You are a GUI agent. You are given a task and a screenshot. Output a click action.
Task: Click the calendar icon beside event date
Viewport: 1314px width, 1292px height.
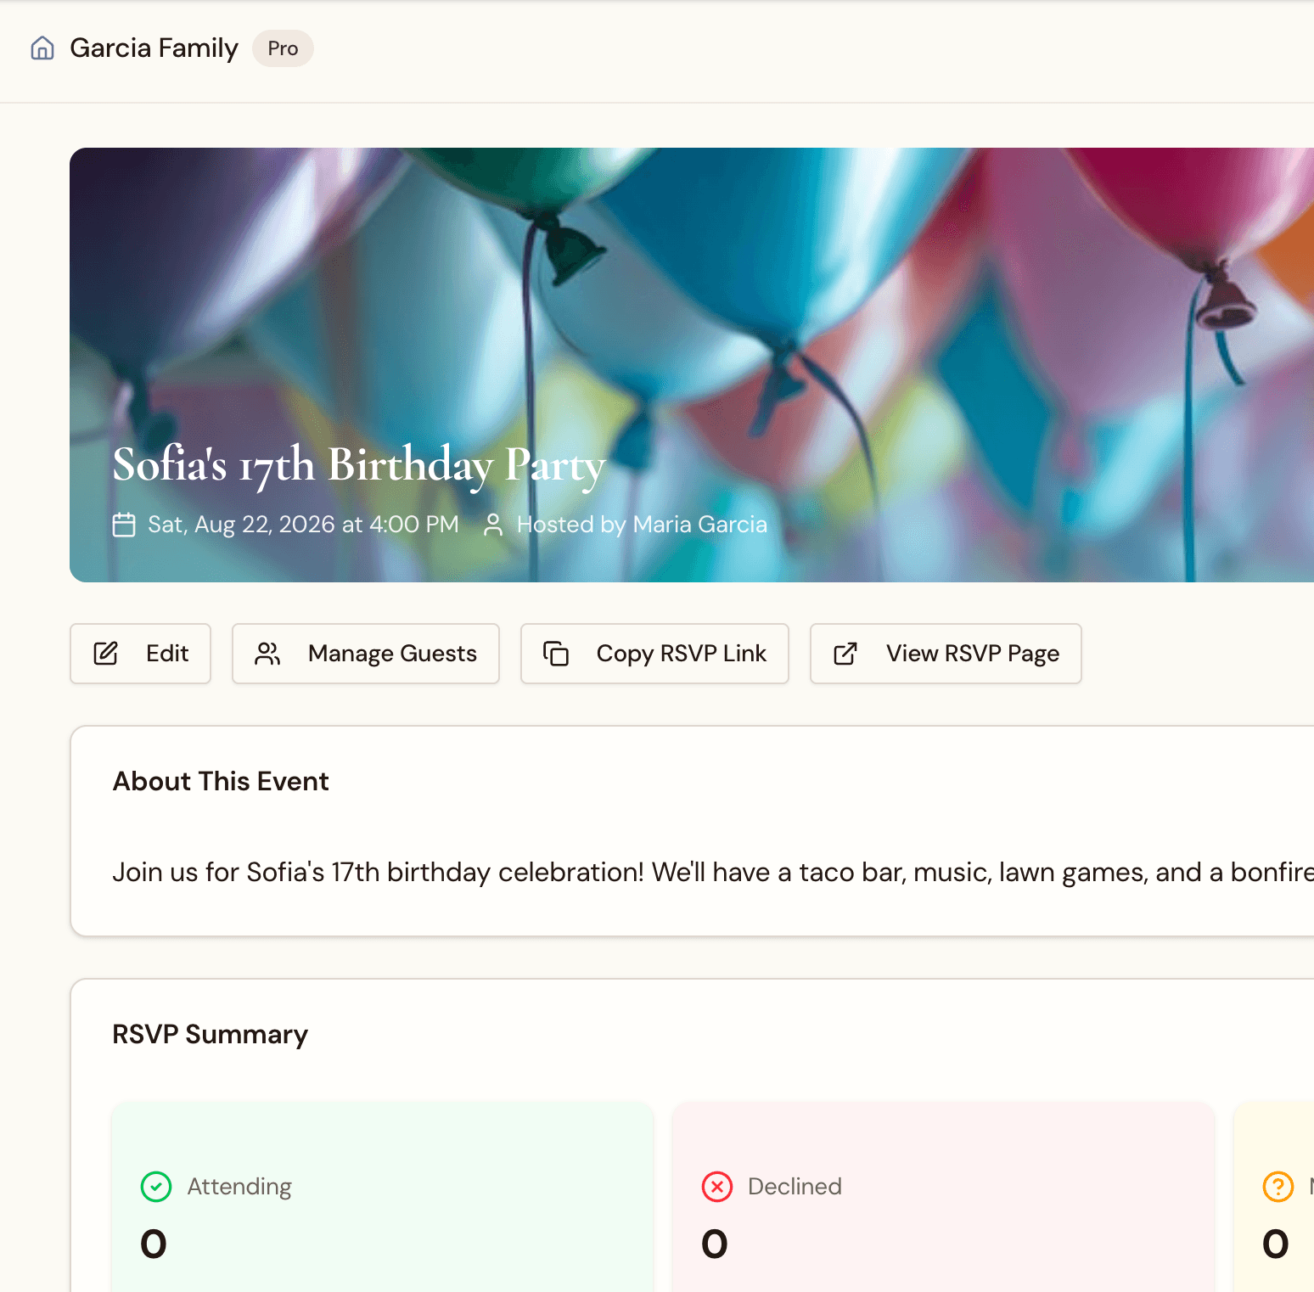[124, 525]
